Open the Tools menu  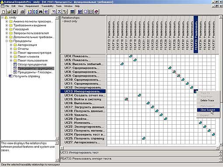[x=59, y=6]
